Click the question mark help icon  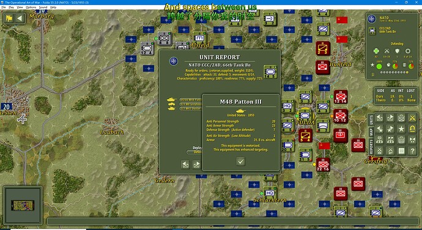click(x=412, y=151)
